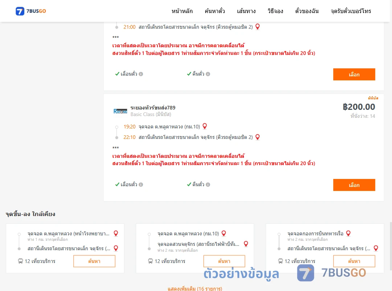Click map pin for จุดจอด ต.พลูตาหลวง (กม.10) nearby card

224,234
